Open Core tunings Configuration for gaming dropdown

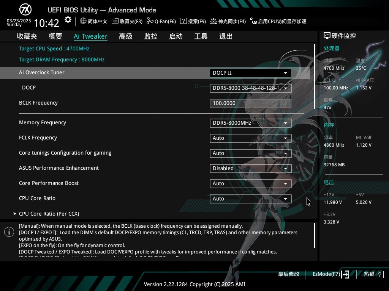[x=251, y=153]
